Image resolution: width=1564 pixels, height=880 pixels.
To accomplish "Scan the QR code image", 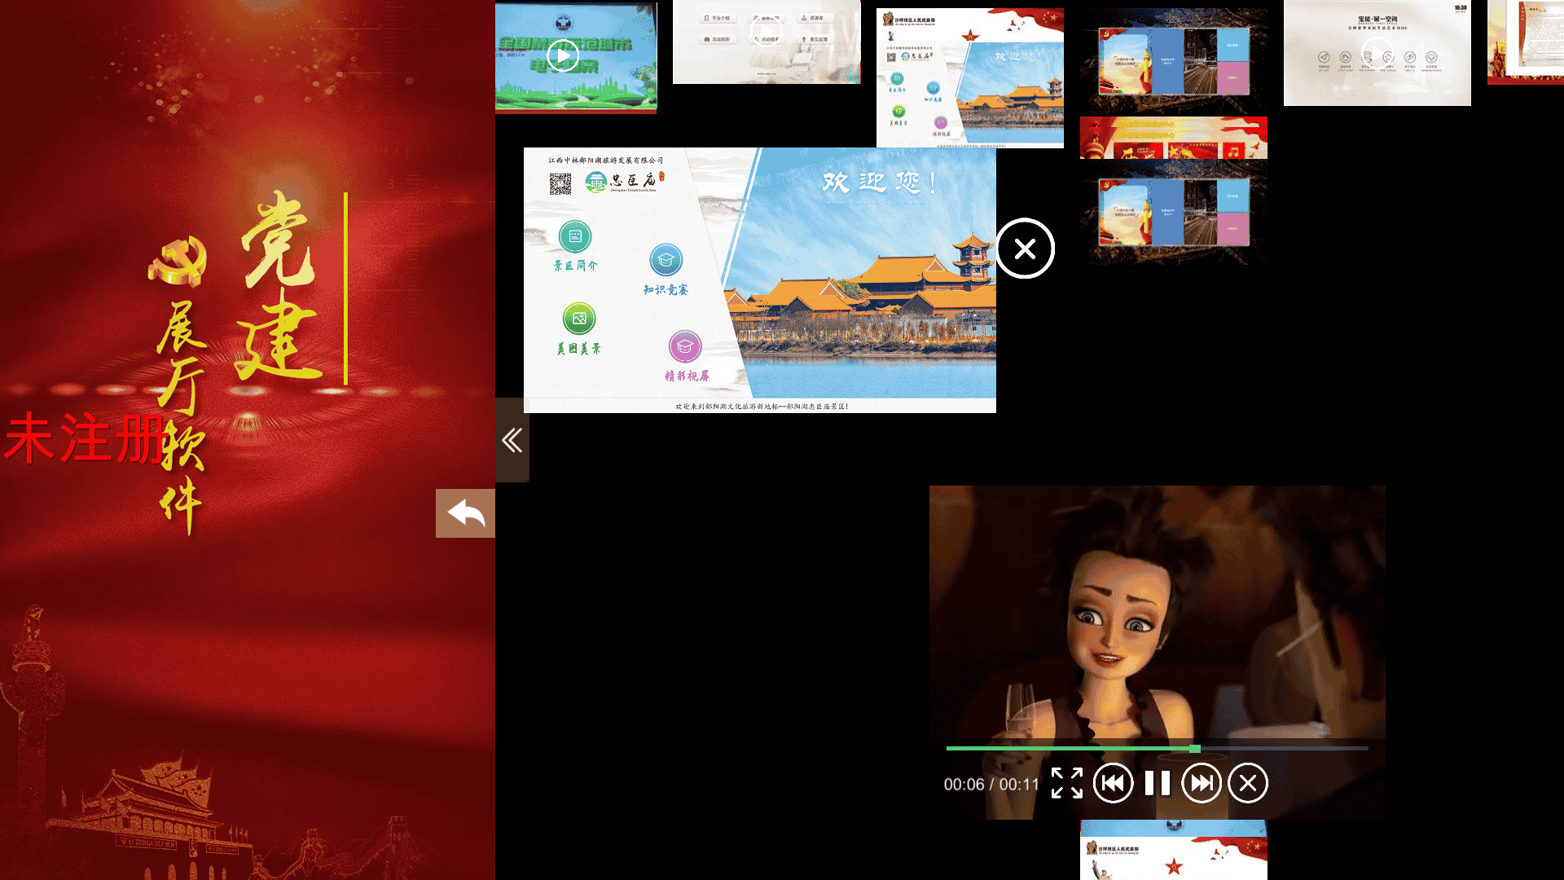I will pos(560,183).
